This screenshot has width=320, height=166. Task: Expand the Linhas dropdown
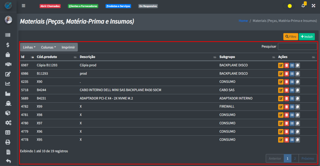[x=29, y=47]
